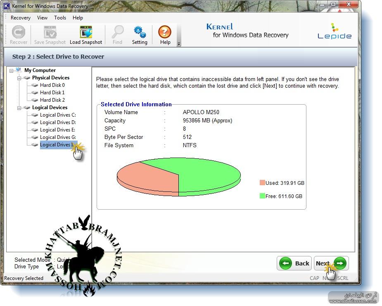
Task: Select Logical Drives C: label
Action: (58, 115)
